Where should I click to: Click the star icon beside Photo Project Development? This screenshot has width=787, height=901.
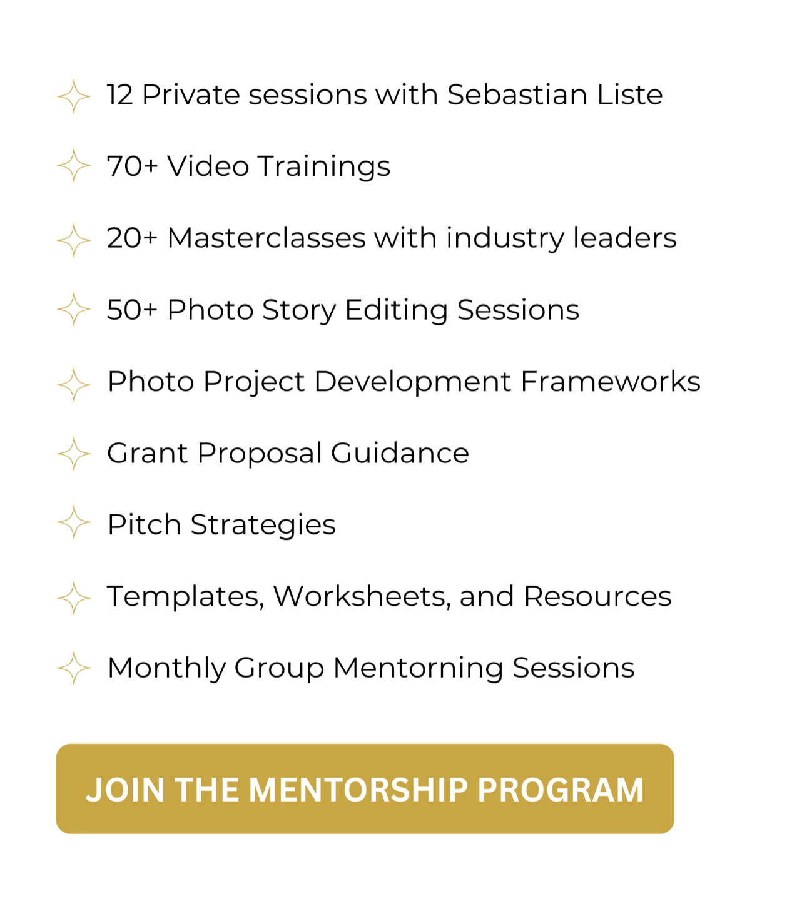(x=74, y=384)
